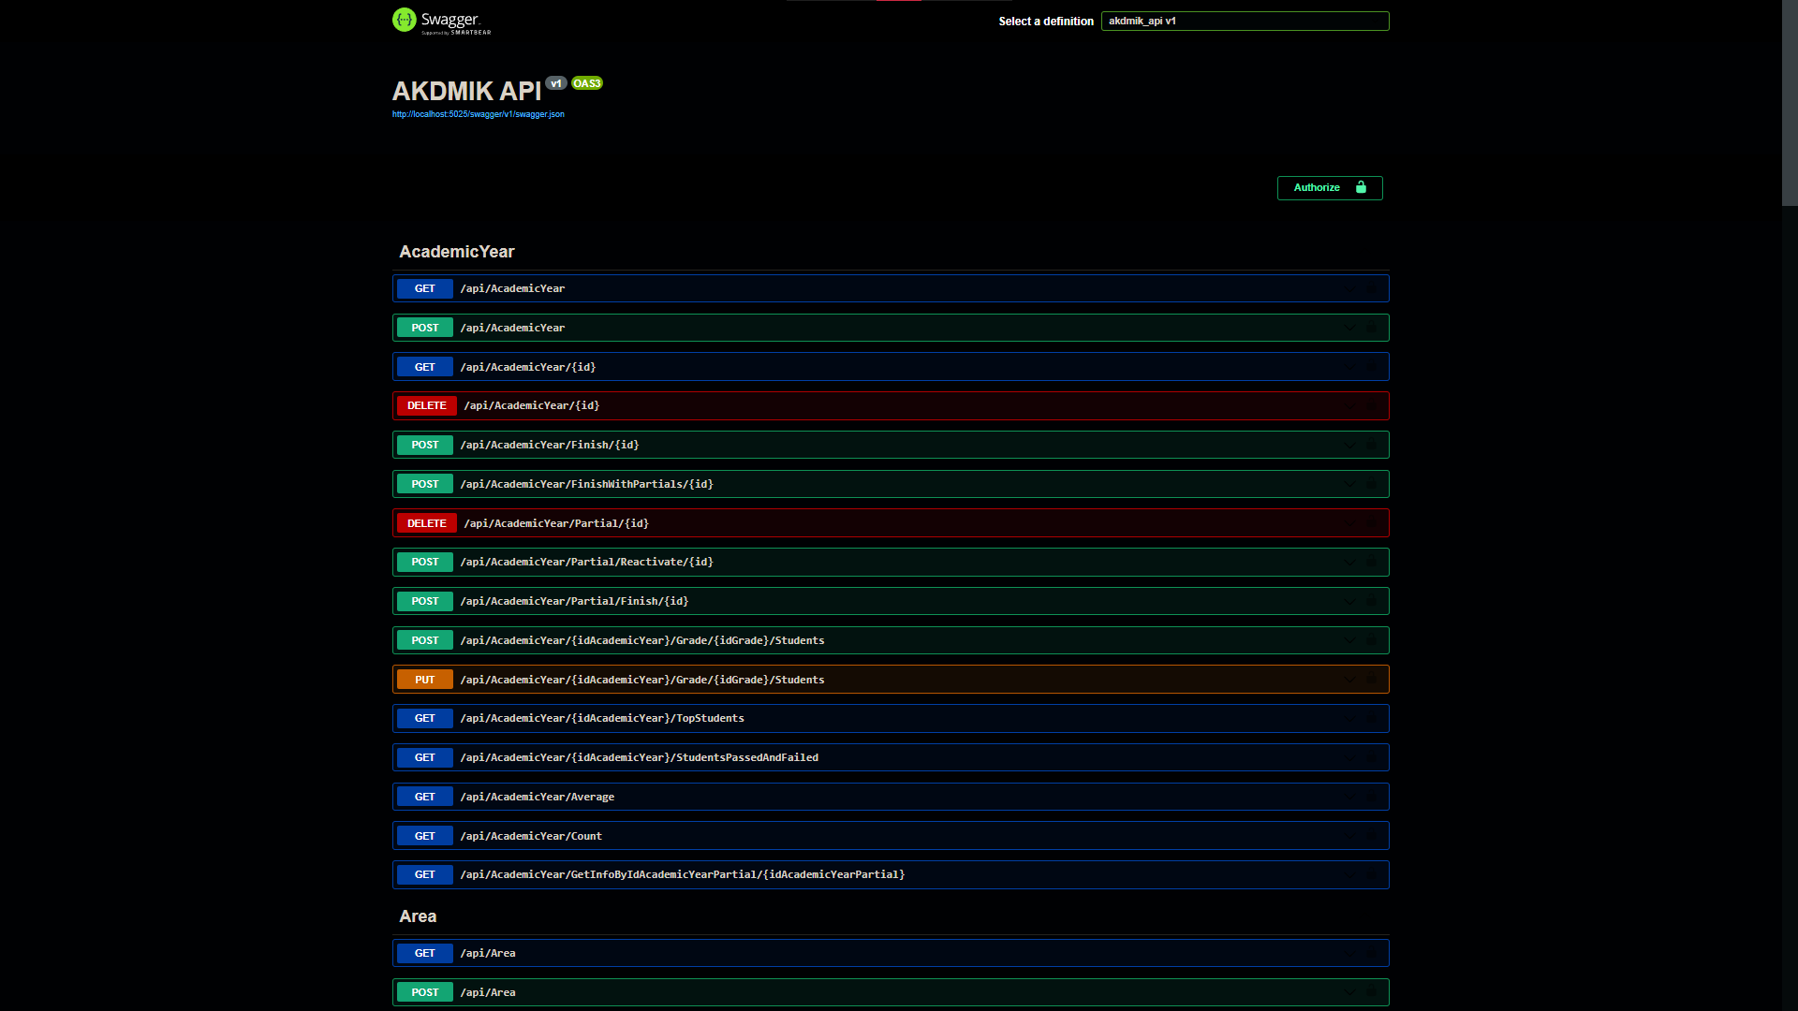Expand chevron on POST /api/Area row

point(1349,992)
